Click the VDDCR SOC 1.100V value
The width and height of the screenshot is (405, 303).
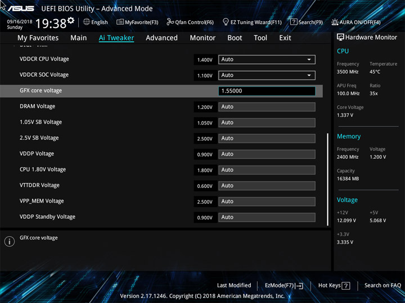(205, 76)
